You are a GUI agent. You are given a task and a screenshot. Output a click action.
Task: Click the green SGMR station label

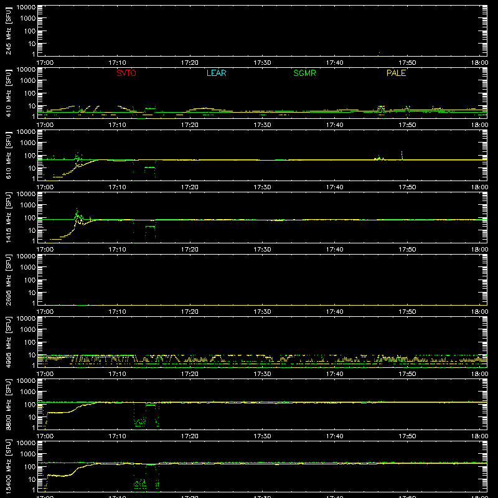pos(304,73)
